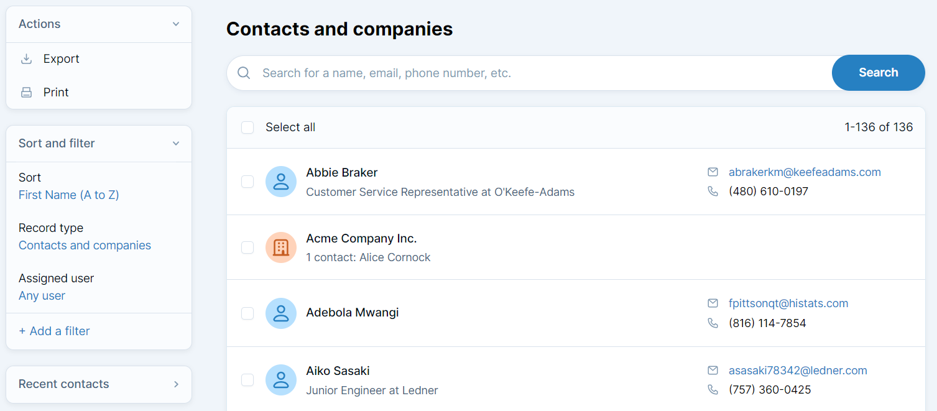Open the First Name (A to Z) sort option
The height and width of the screenshot is (411, 937).
[69, 195]
